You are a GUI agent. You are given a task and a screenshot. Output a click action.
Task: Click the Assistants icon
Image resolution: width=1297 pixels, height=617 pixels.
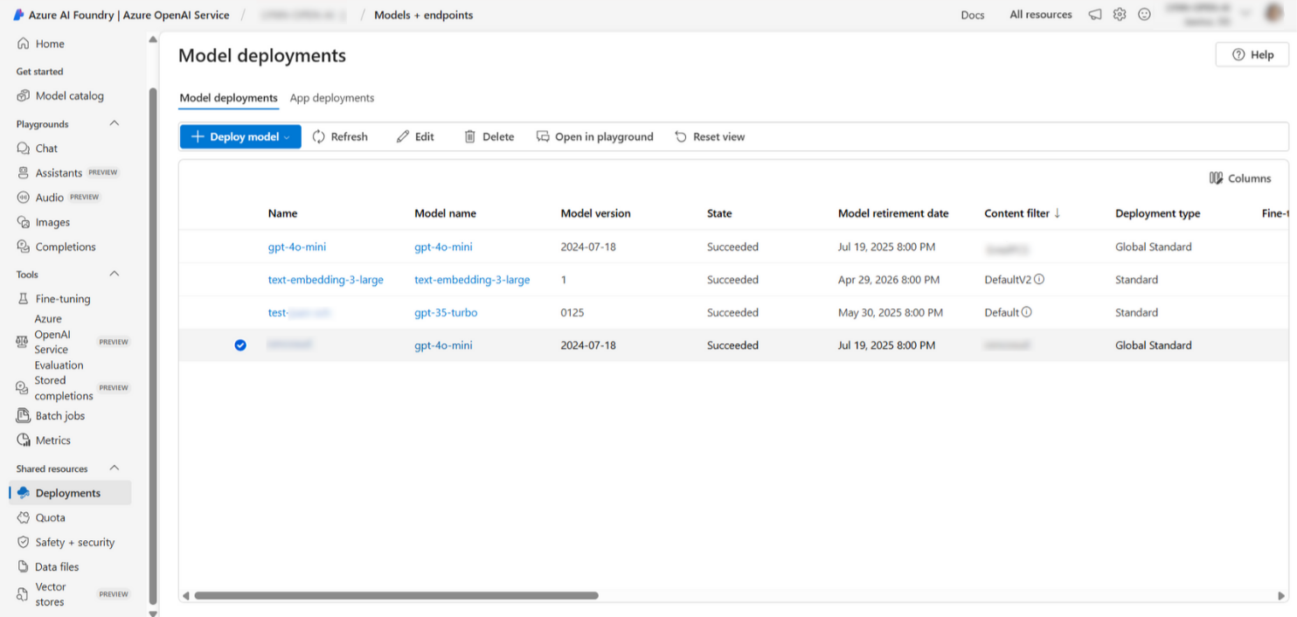[24, 173]
